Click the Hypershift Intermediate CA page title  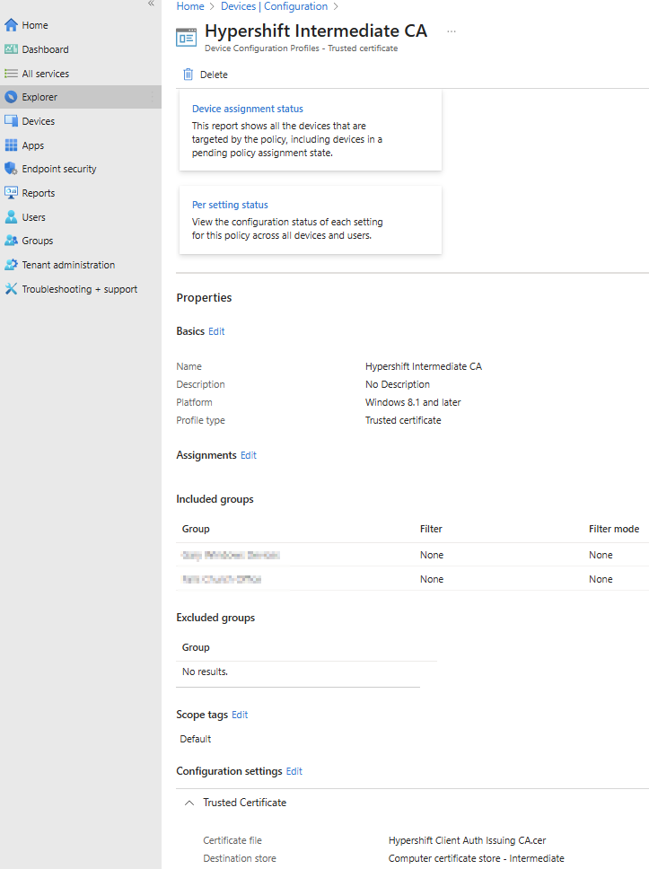click(x=316, y=31)
